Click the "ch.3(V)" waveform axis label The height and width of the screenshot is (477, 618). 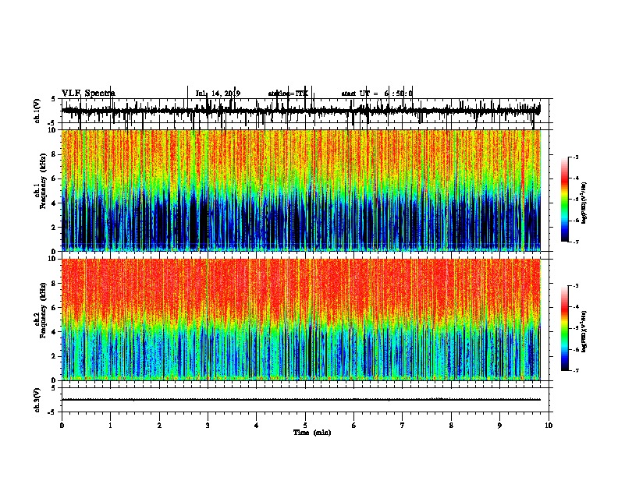37,400
